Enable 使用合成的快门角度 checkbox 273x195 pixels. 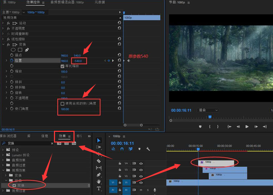pos(62,104)
